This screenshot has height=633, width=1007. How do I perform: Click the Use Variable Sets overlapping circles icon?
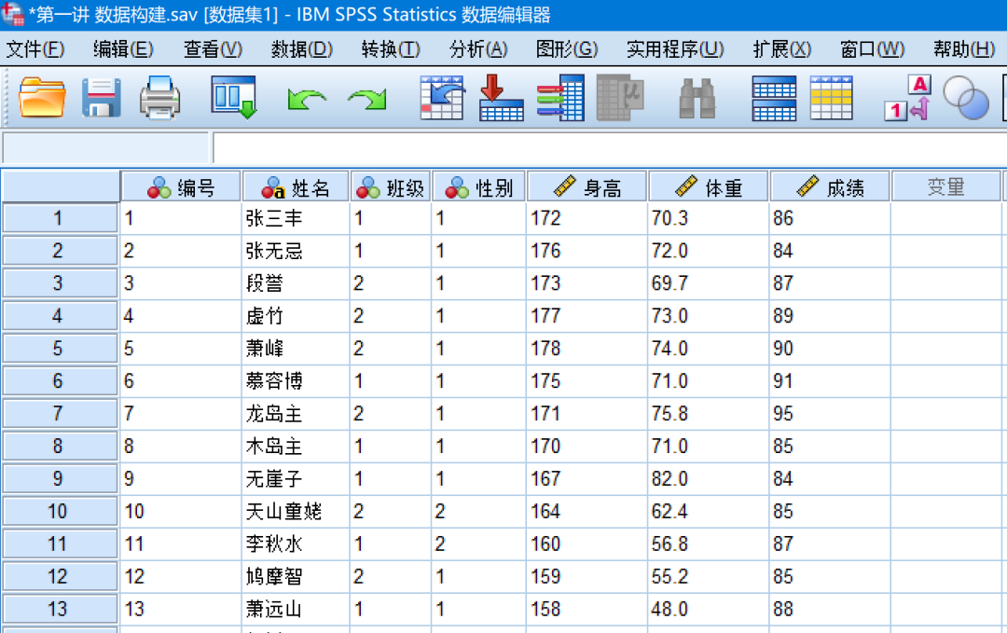tap(966, 98)
